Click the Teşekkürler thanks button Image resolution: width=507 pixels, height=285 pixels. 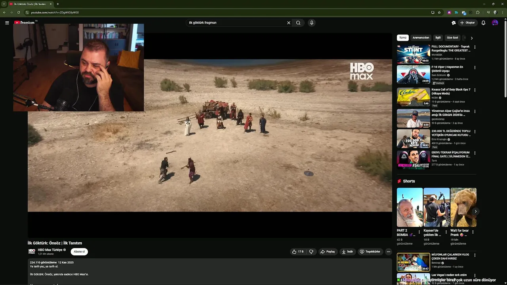click(370, 252)
